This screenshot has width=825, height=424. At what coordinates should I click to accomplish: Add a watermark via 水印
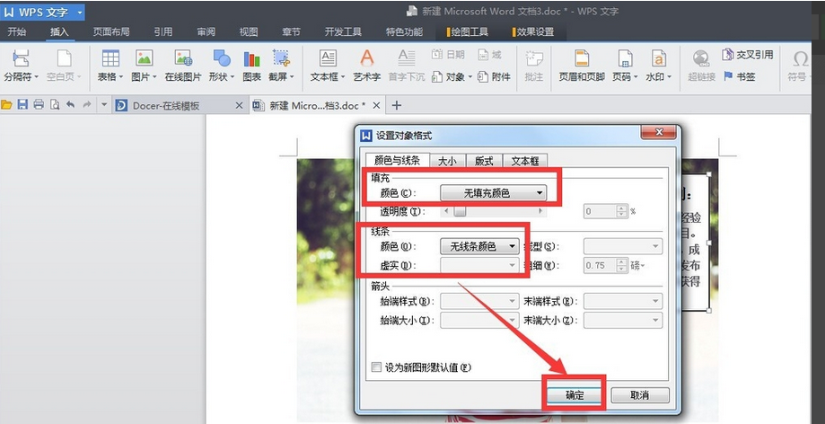pos(659,66)
